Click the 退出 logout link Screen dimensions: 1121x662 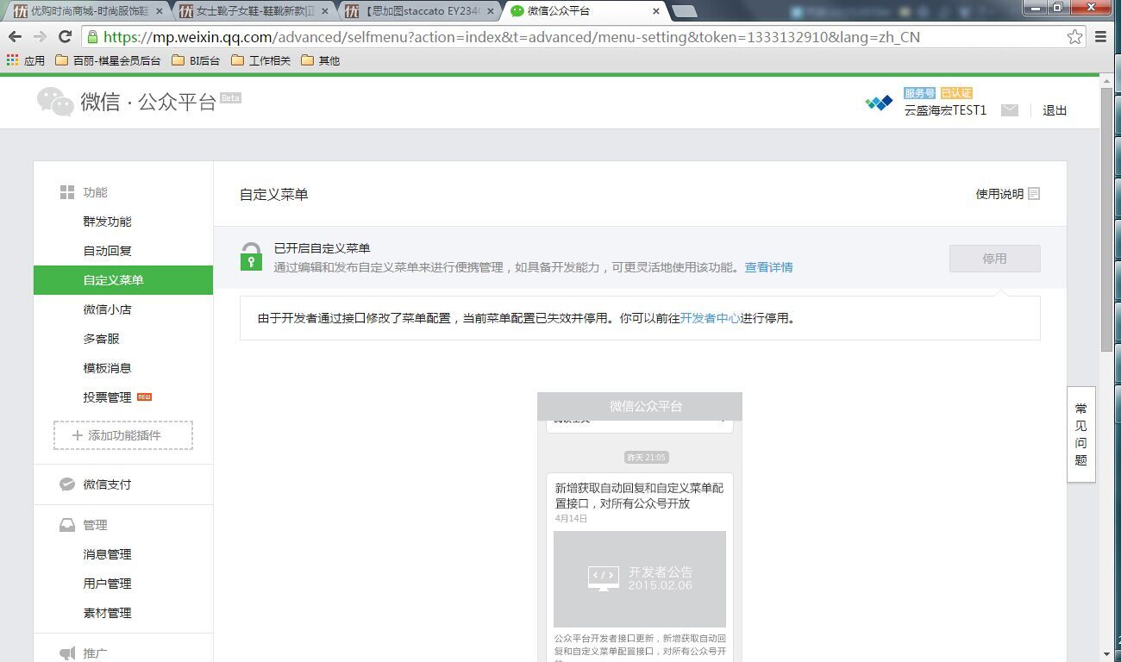[1055, 110]
